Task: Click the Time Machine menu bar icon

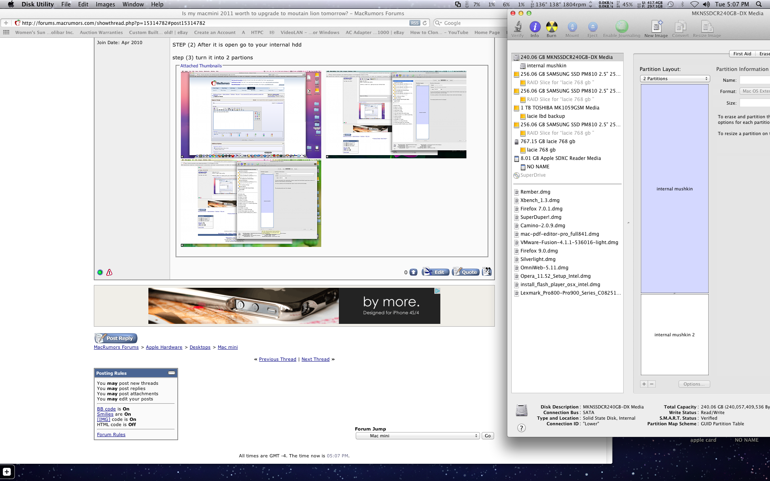Action: coord(671,4)
